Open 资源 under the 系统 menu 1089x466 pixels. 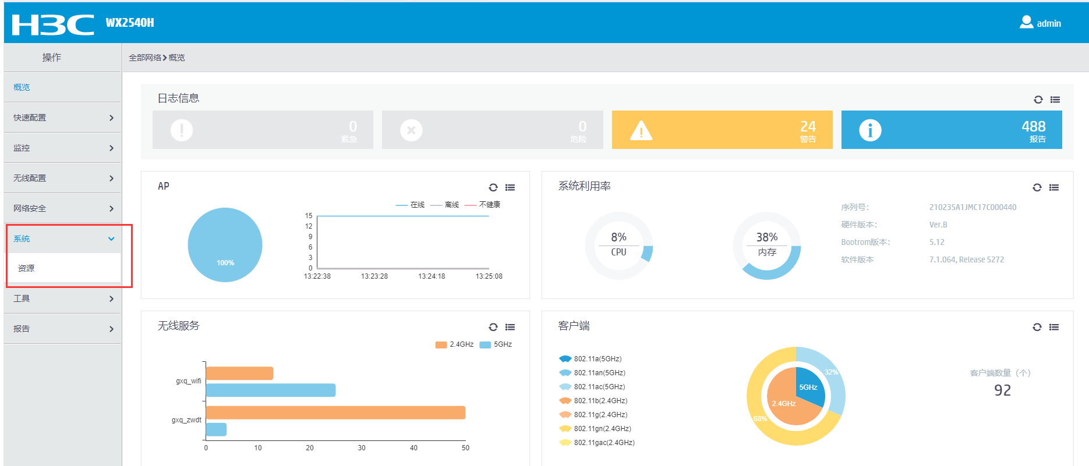coord(26,268)
